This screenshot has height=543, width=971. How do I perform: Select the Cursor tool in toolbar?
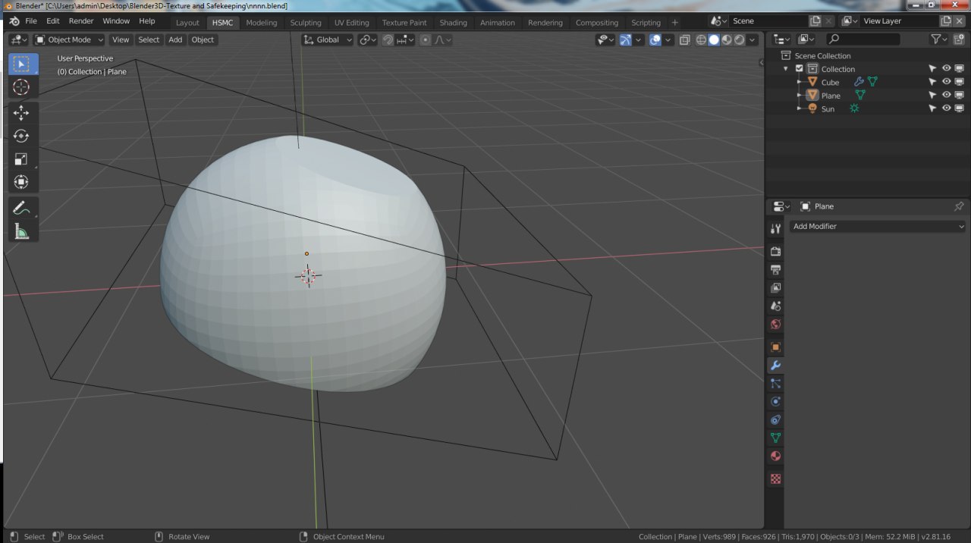pyautogui.click(x=21, y=87)
